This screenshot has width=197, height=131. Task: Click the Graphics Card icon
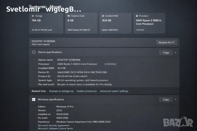(x=69, y=16)
